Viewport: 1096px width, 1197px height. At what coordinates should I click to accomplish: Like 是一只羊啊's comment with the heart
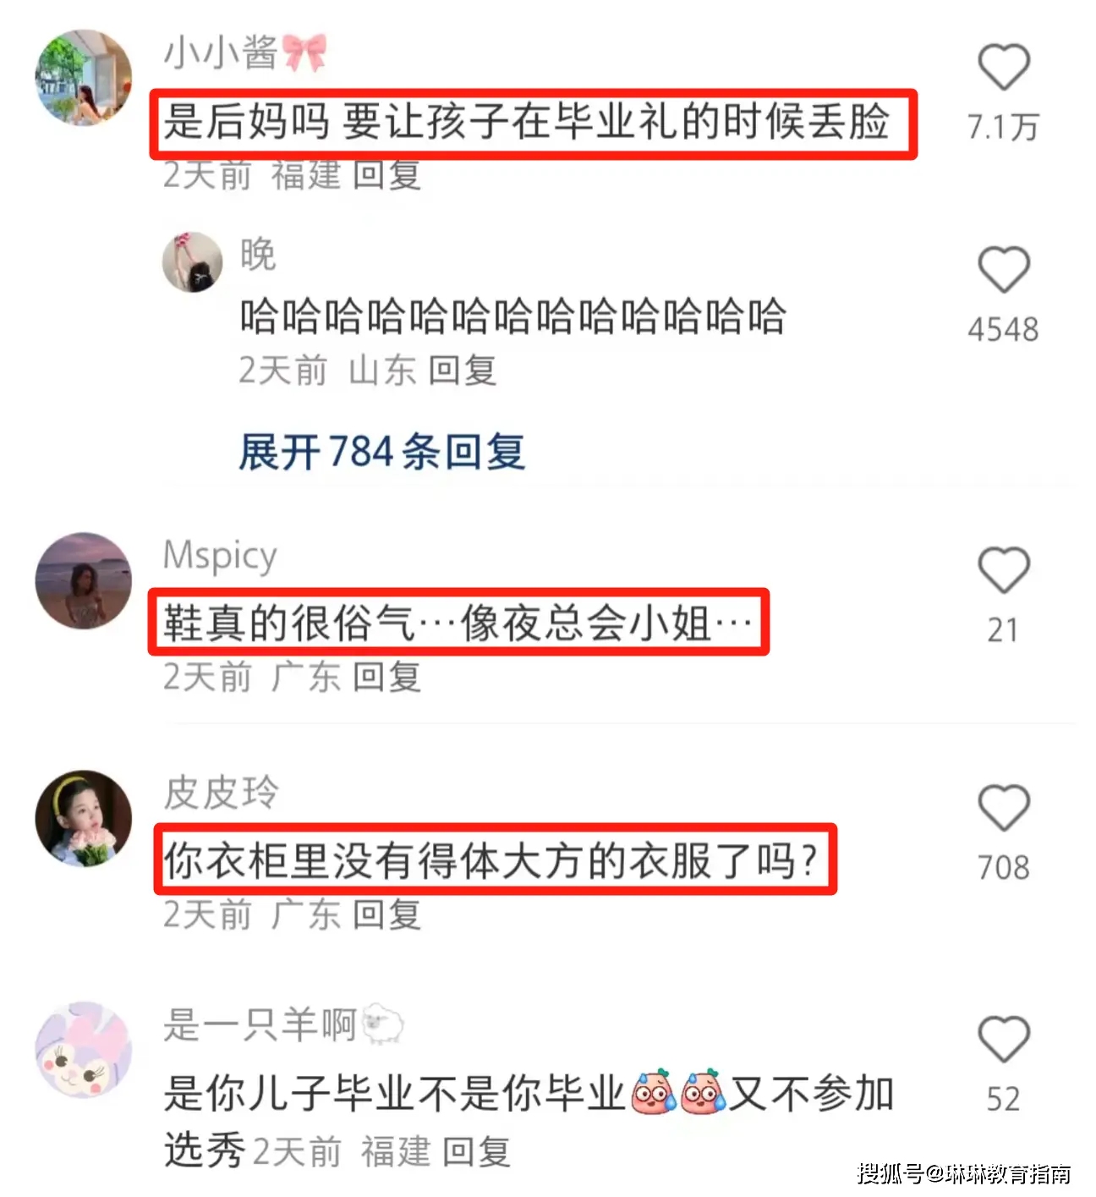click(x=1003, y=1039)
